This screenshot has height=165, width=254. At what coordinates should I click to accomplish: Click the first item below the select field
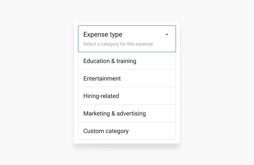coord(127,61)
